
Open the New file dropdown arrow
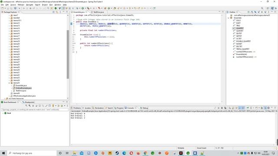(x=5, y=8)
